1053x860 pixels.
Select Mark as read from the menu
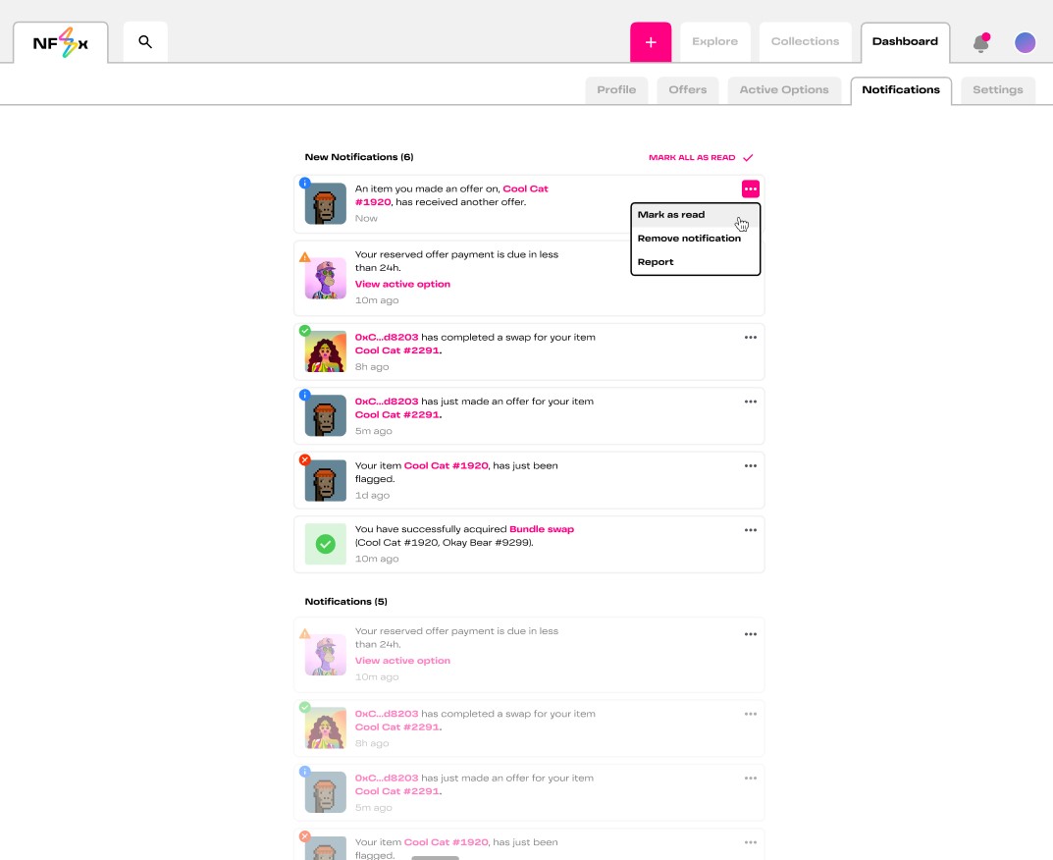[671, 215]
